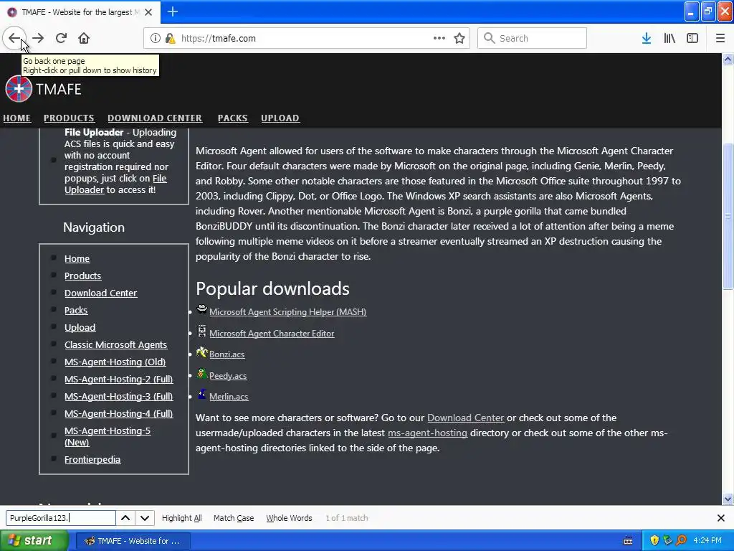Click the browser Search box
This screenshot has height=551, width=734.
(x=533, y=38)
